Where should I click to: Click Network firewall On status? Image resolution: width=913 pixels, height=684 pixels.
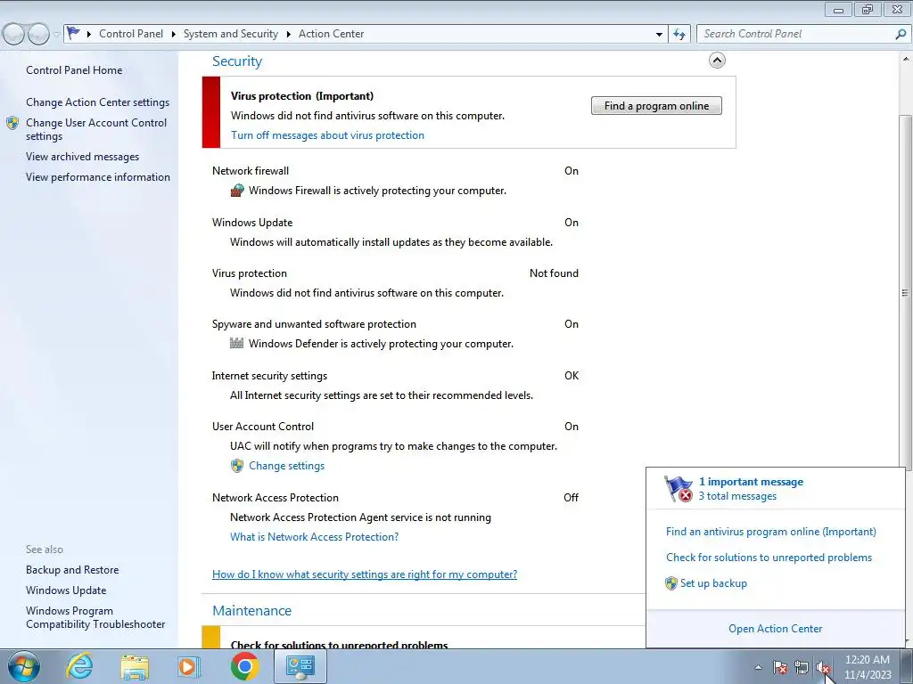click(572, 171)
